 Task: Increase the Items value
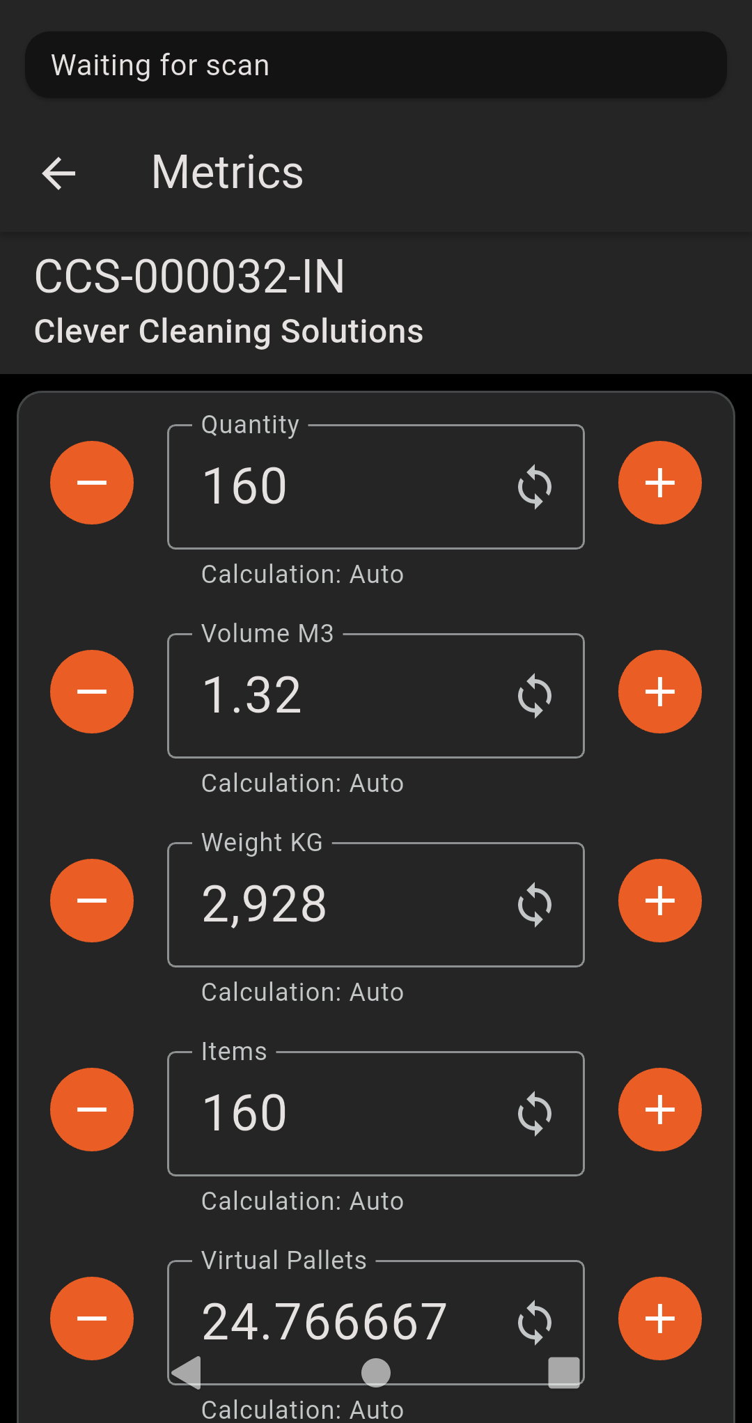pos(659,1110)
